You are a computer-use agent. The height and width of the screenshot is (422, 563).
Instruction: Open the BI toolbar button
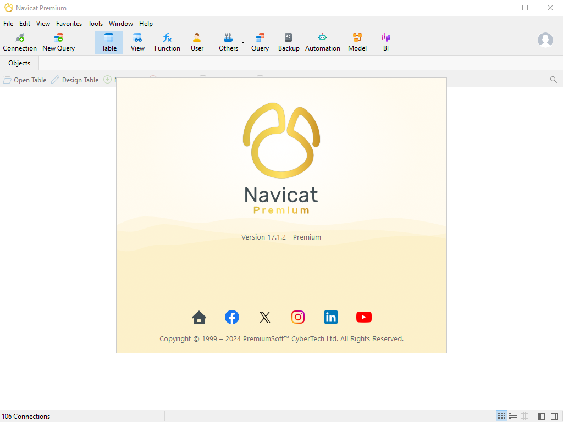coord(385,42)
